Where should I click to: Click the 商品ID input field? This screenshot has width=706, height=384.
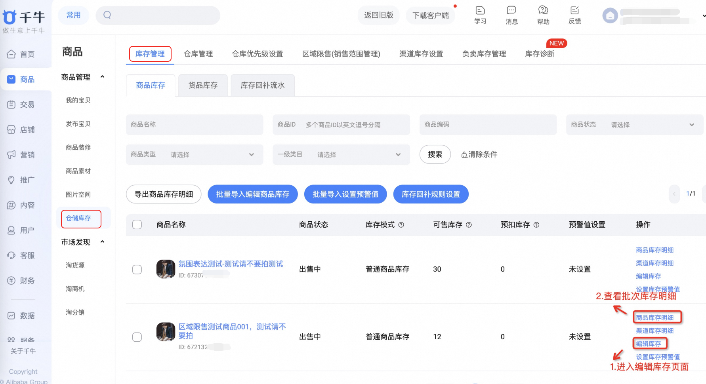tap(341, 125)
